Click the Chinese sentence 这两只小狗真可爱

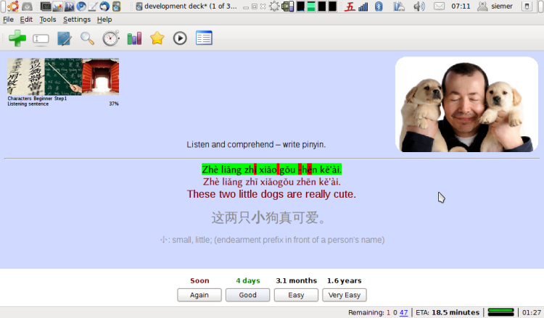[268, 218]
